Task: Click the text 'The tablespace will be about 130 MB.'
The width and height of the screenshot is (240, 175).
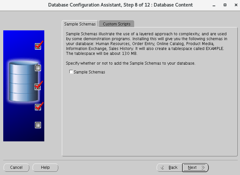Action: (x=102, y=54)
